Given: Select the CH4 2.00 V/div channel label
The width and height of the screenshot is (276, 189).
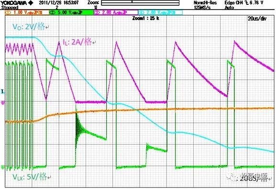Looking at the screenshot, I should (x=160, y=12).
